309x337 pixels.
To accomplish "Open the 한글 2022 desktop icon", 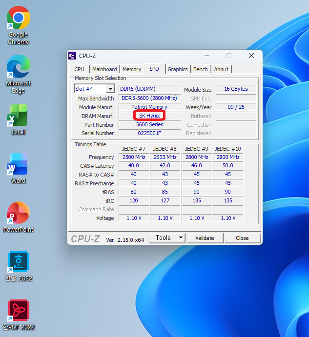I will (x=18, y=266).
